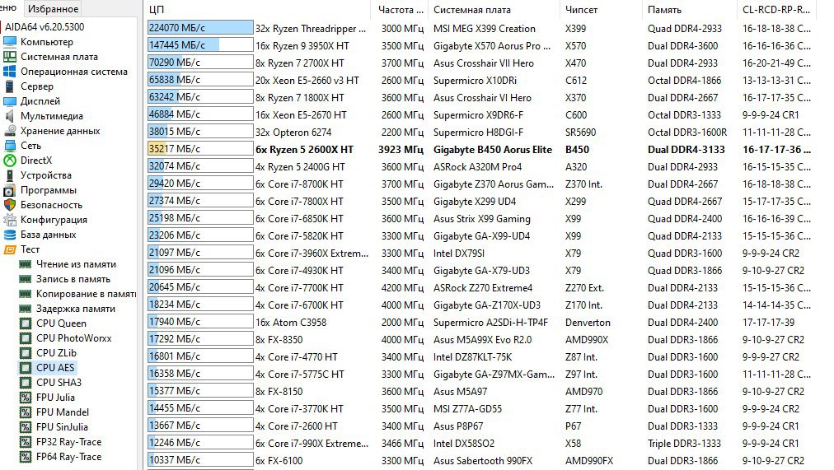Open the CPU SHA3 test
This screenshot has width=834, height=470.
pyautogui.click(x=59, y=383)
